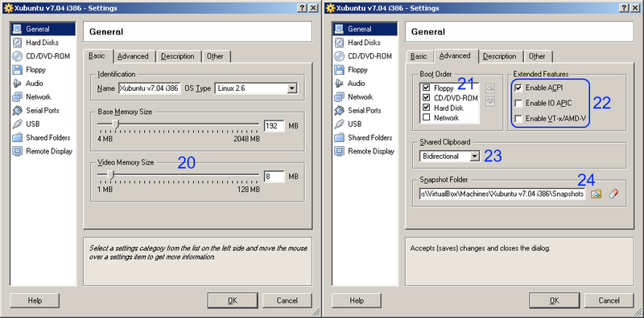Click OK in left Settings window
The height and width of the screenshot is (318, 644).
[233, 300]
